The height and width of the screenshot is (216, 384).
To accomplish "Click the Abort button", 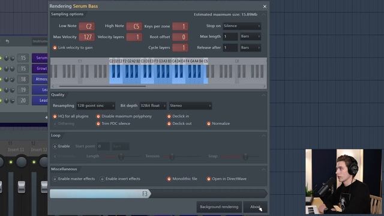I will click(255, 207).
